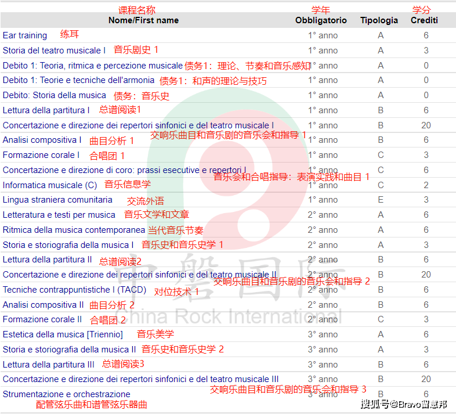Open the Ear training course link
Image resolution: width=456 pixels, height=414 pixels.
tap(25, 35)
